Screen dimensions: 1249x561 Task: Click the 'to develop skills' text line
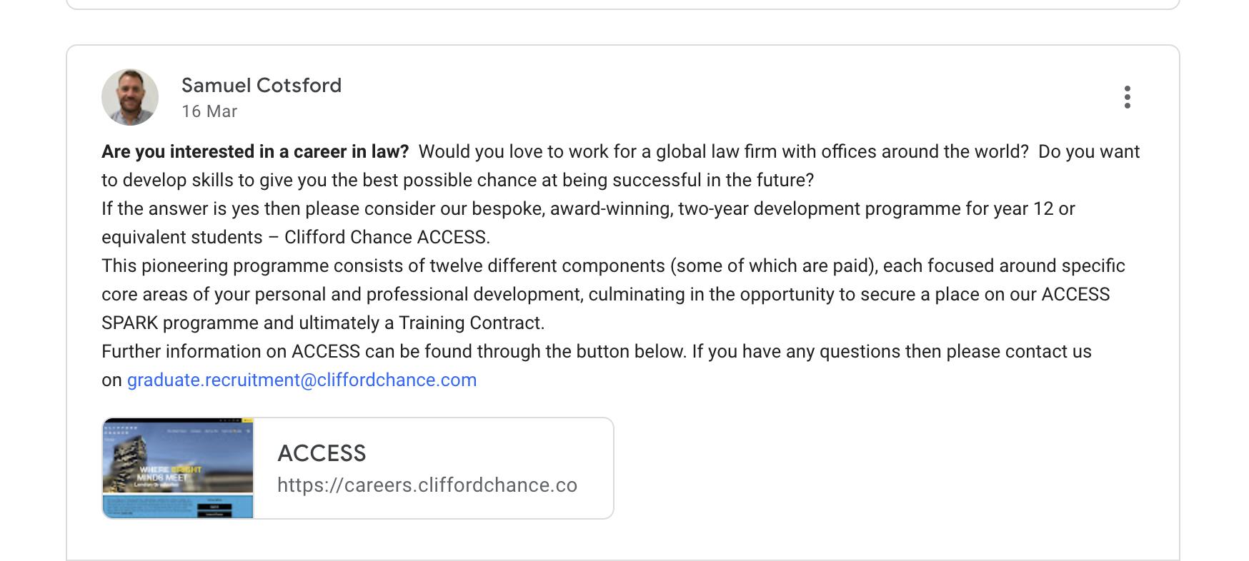click(x=167, y=180)
